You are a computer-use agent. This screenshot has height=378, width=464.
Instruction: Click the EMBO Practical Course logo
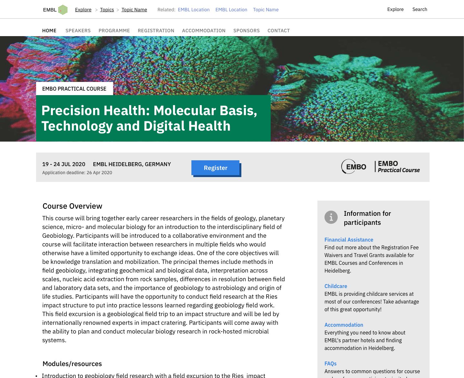point(397,167)
